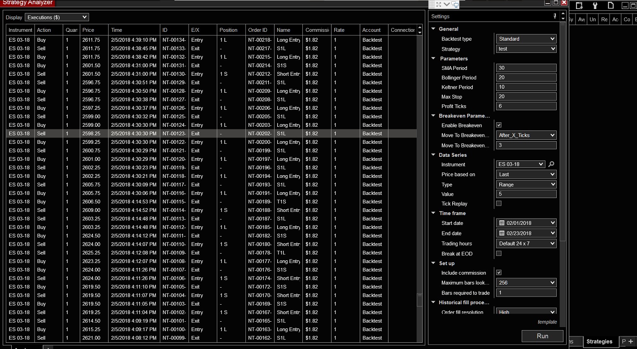Click the executions table vertical scrollbar thumb
The width and height of the screenshot is (637, 349).
tap(419, 300)
